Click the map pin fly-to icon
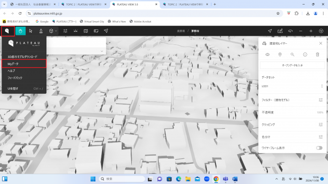328x184 pixels. click(x=280, y=54)
